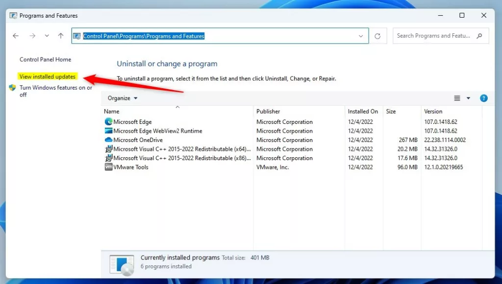
Task: Open Turn Windows features on or off
Action: pos(56,91)
